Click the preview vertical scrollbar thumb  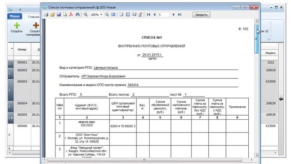256,39
